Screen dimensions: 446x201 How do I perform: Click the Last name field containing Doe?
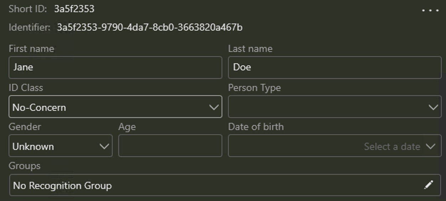(x=334, y=67)
